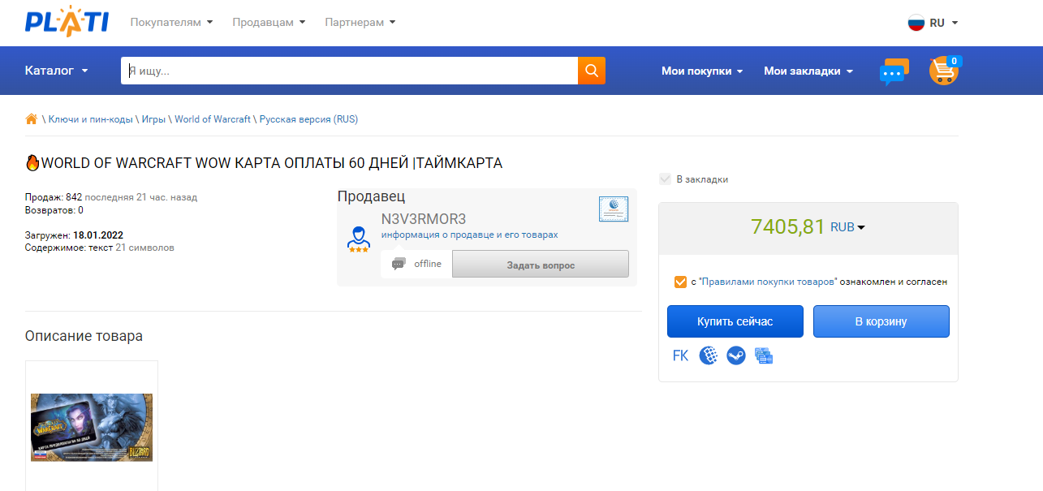The width and height of the screenshot is (1043, 491).
Task: Click the 'Задать вопрос' button
Action: click(541, 265)
